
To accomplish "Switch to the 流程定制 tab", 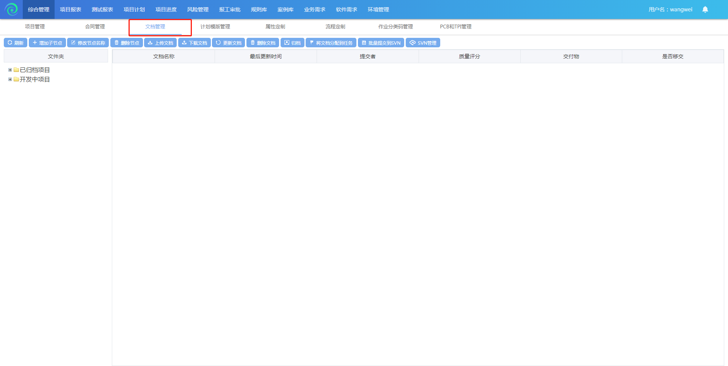I will [335, 26].
